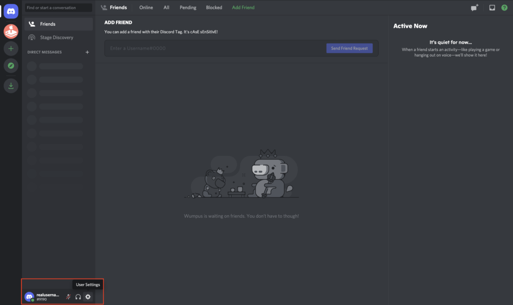Click the Active Now heading
The image size is (513, 305).
tap(410, 26)
